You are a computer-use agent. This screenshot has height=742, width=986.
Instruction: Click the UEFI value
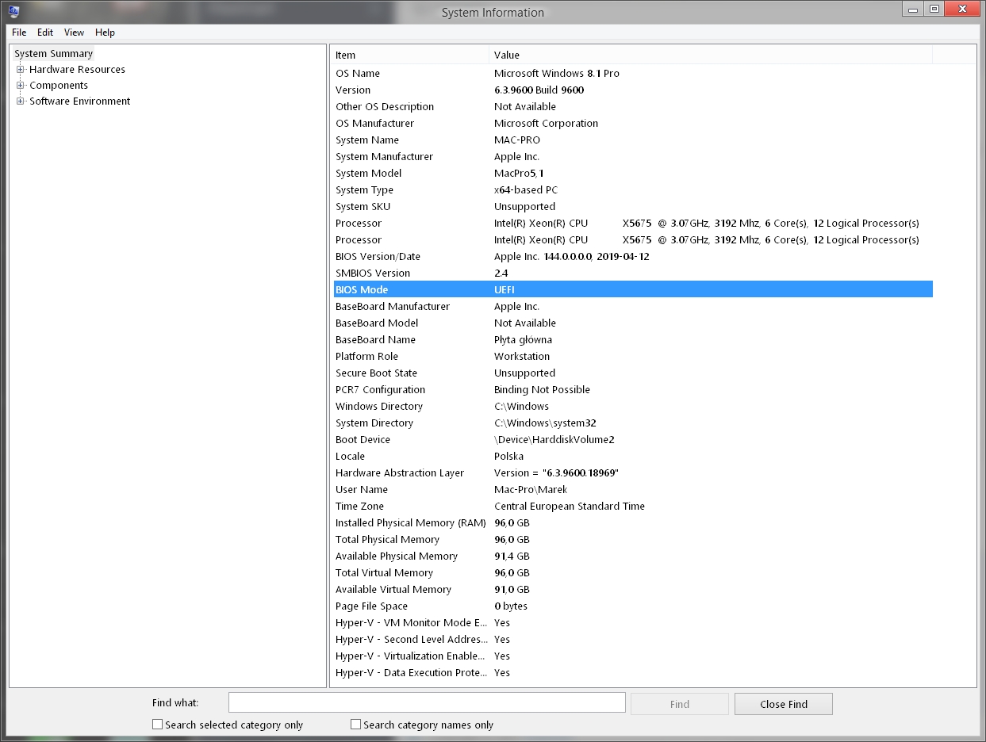[x=505, y=290]
